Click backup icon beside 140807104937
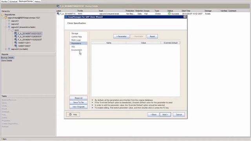Image resolution: width=251 pixels, height=141 pixels. (16, 46)
